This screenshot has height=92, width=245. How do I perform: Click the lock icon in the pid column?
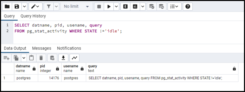[58, 69]
